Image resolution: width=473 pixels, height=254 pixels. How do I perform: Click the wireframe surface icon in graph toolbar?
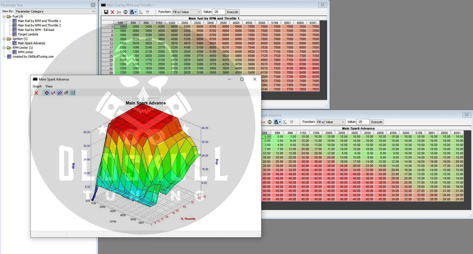66,93
